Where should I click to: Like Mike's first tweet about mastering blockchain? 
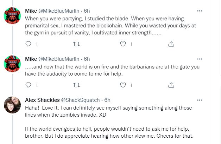123,44
